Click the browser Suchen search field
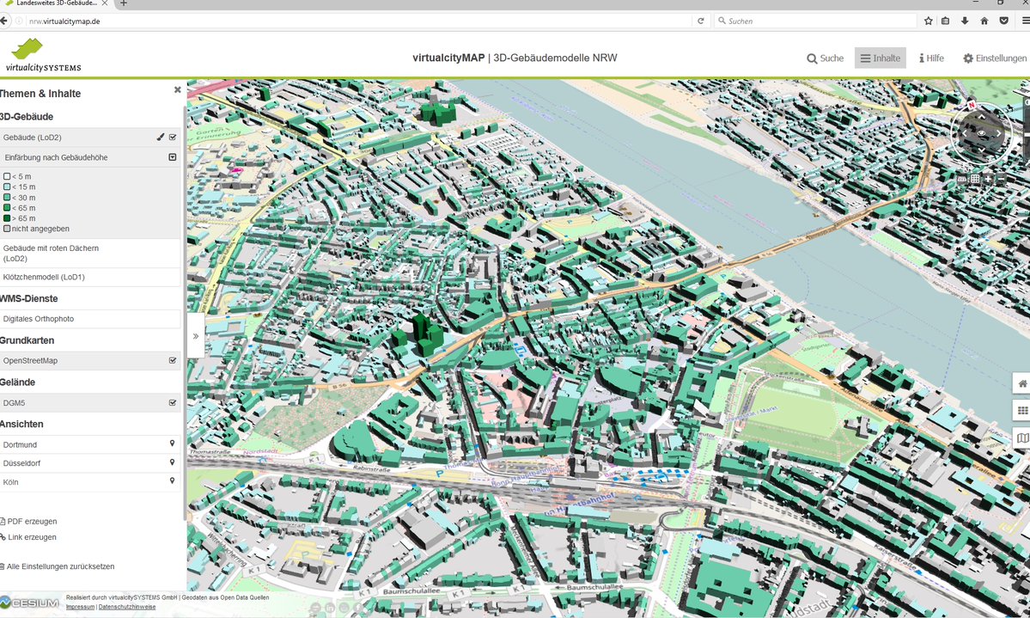The height and width of the screenshot is (618, 1030). tap(815, 21)
